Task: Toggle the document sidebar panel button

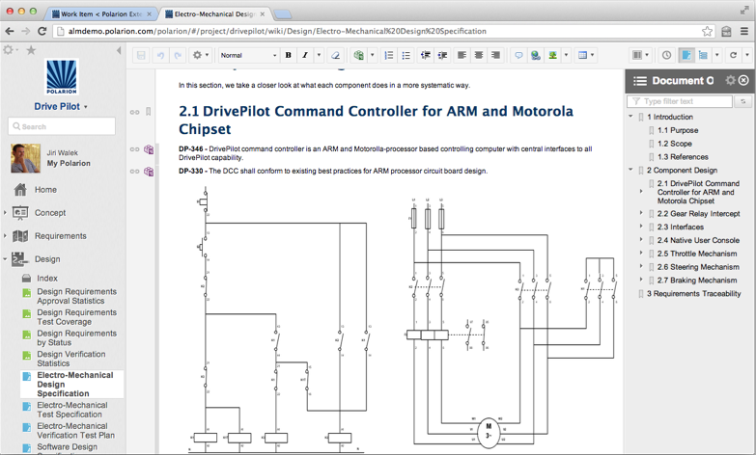Action: pyautogui.click(x=686, y=55)
